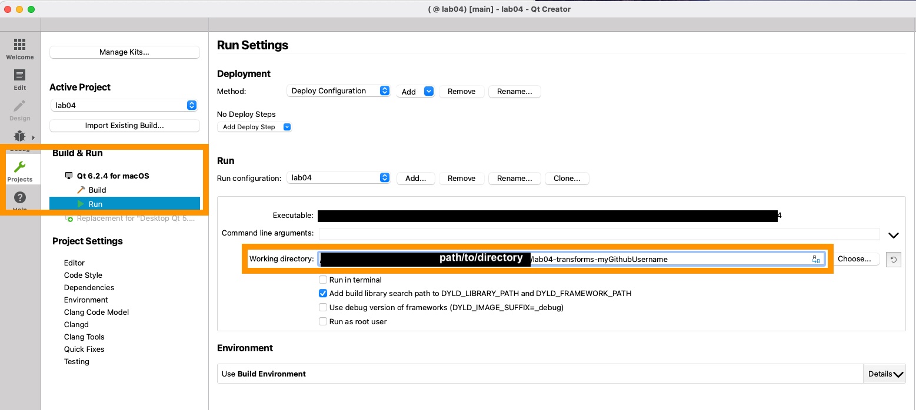
Task: Choose a working directory
Action: point(854,259)
